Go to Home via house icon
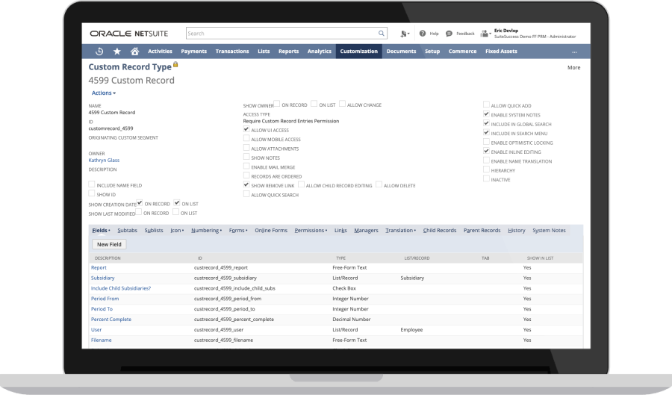672x395 pixels. 134,52
